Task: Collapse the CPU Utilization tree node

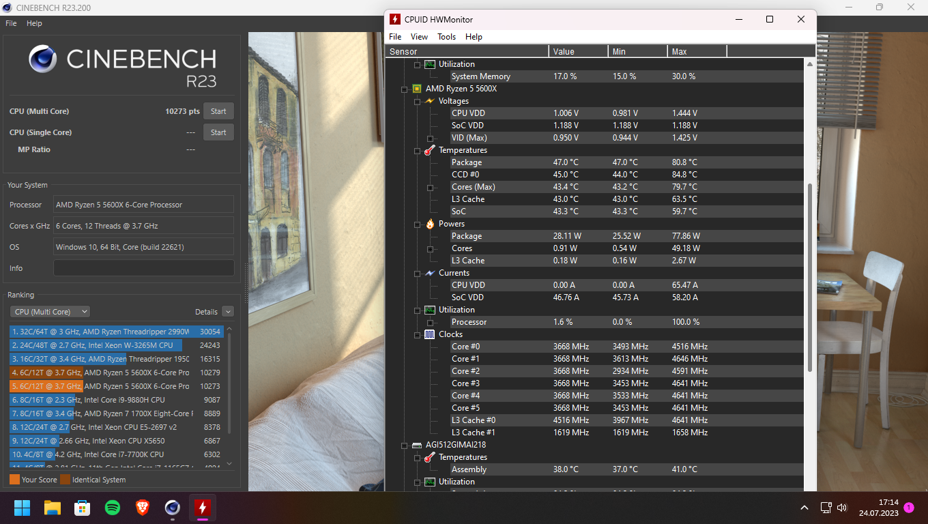Action: tap(418, 310)
